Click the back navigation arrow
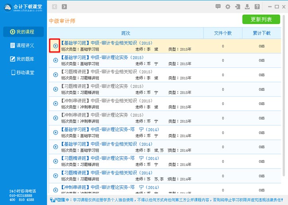Viewport: 288px width, 205px height. (x=54, y=6)
